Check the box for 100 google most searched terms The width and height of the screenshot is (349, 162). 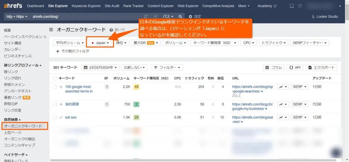[x=55, y=87]
